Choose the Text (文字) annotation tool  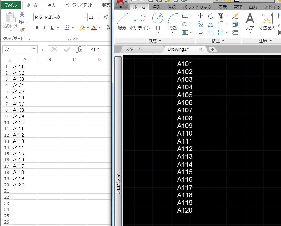[250, 21]
